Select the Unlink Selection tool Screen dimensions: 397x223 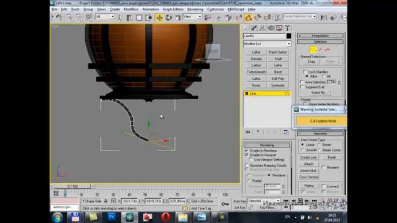pyautogui.click(x=79, y=17)
